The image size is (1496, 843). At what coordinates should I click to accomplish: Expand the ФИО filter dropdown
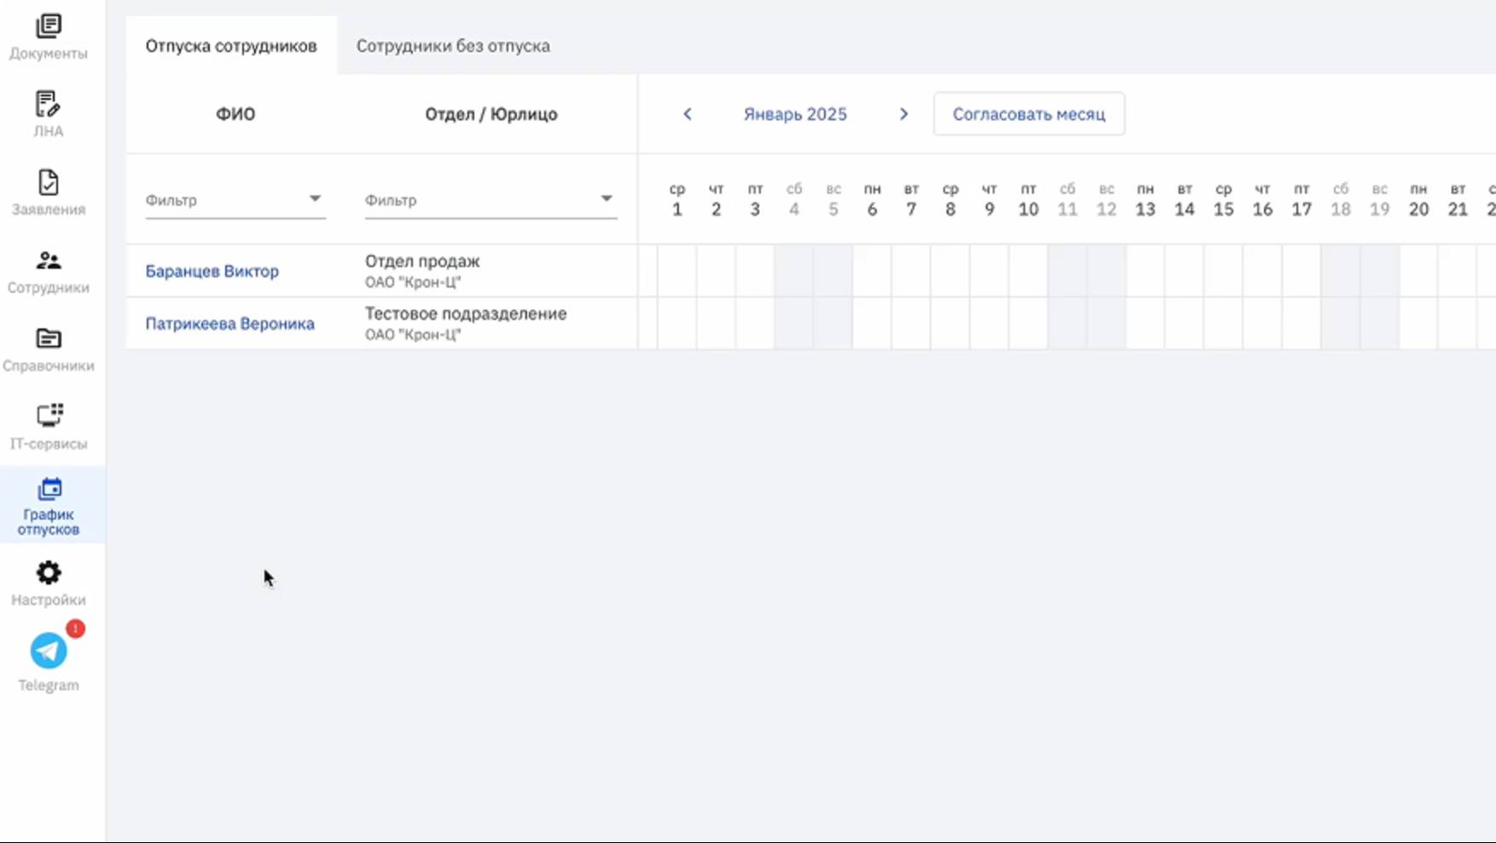[315, 199]
